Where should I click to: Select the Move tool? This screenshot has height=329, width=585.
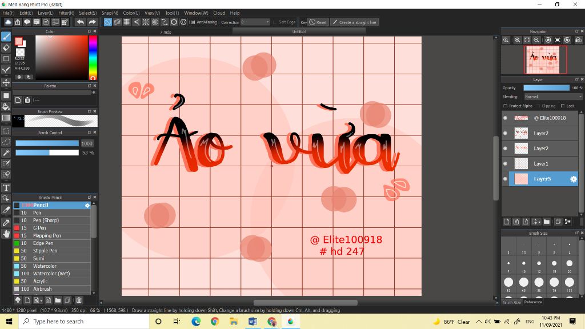pos(6,82)
